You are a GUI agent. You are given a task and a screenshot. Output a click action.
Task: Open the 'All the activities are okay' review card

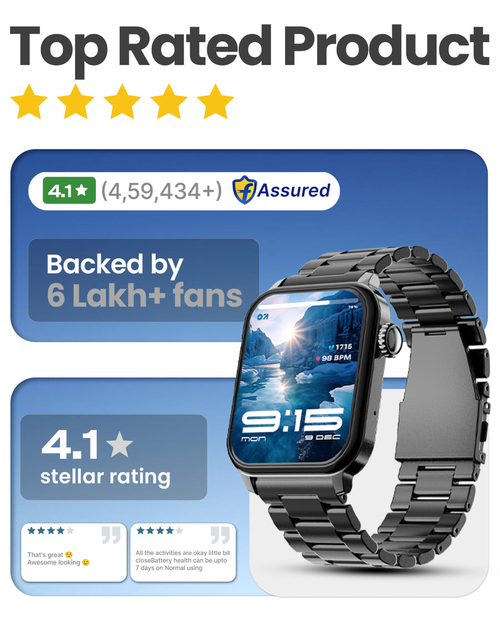[x=183, y=552]
